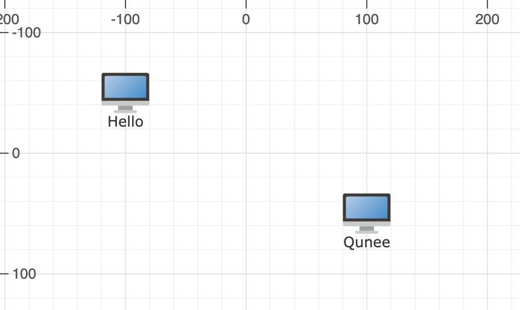Select the Hello computer node icon
The image size is (520, 310).
pos(125,93)
